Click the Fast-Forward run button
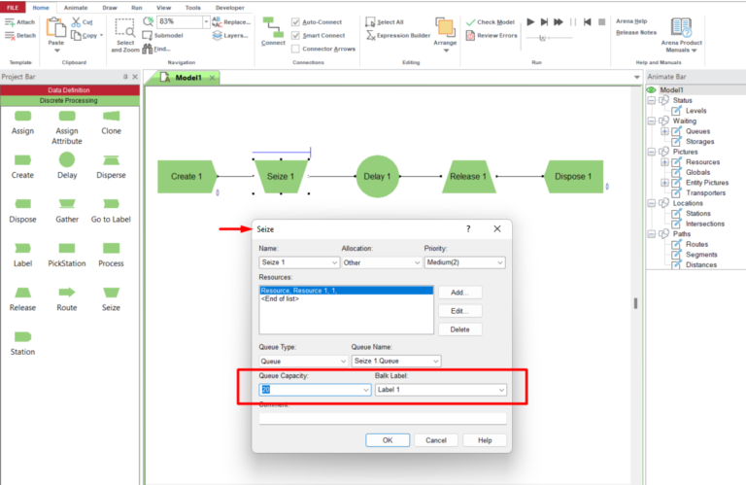 point(559,22)
